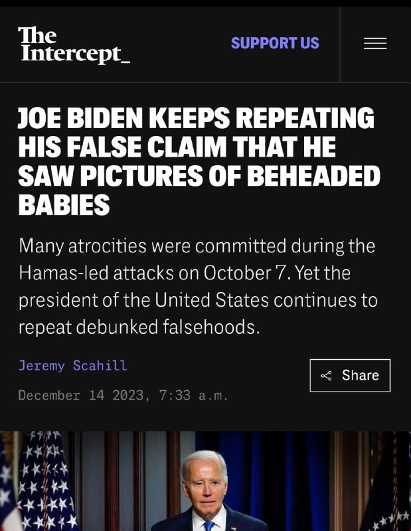The height and width of the screenshot is (531, 411).
Task: Click the 7:33 a.m. timestamp
Action: pyautogui.click(x=193, y=395)
